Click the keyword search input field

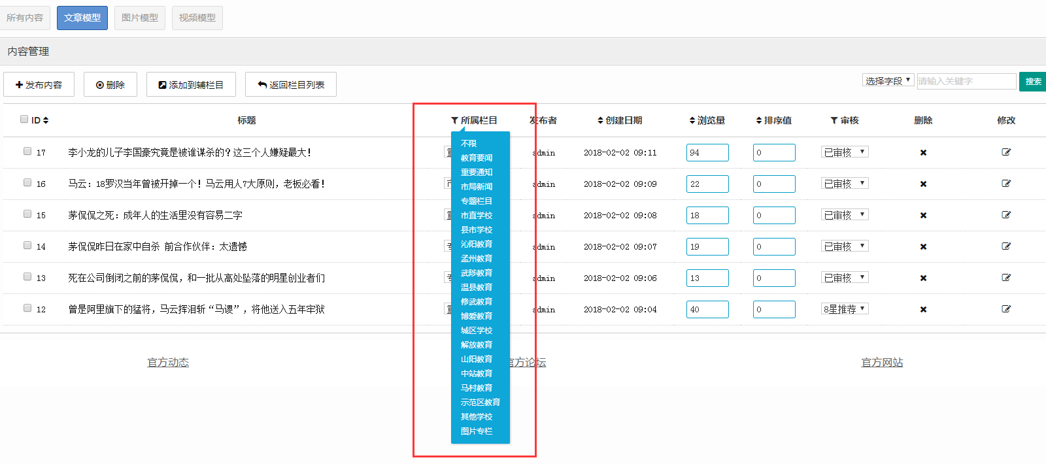point(966,81)
